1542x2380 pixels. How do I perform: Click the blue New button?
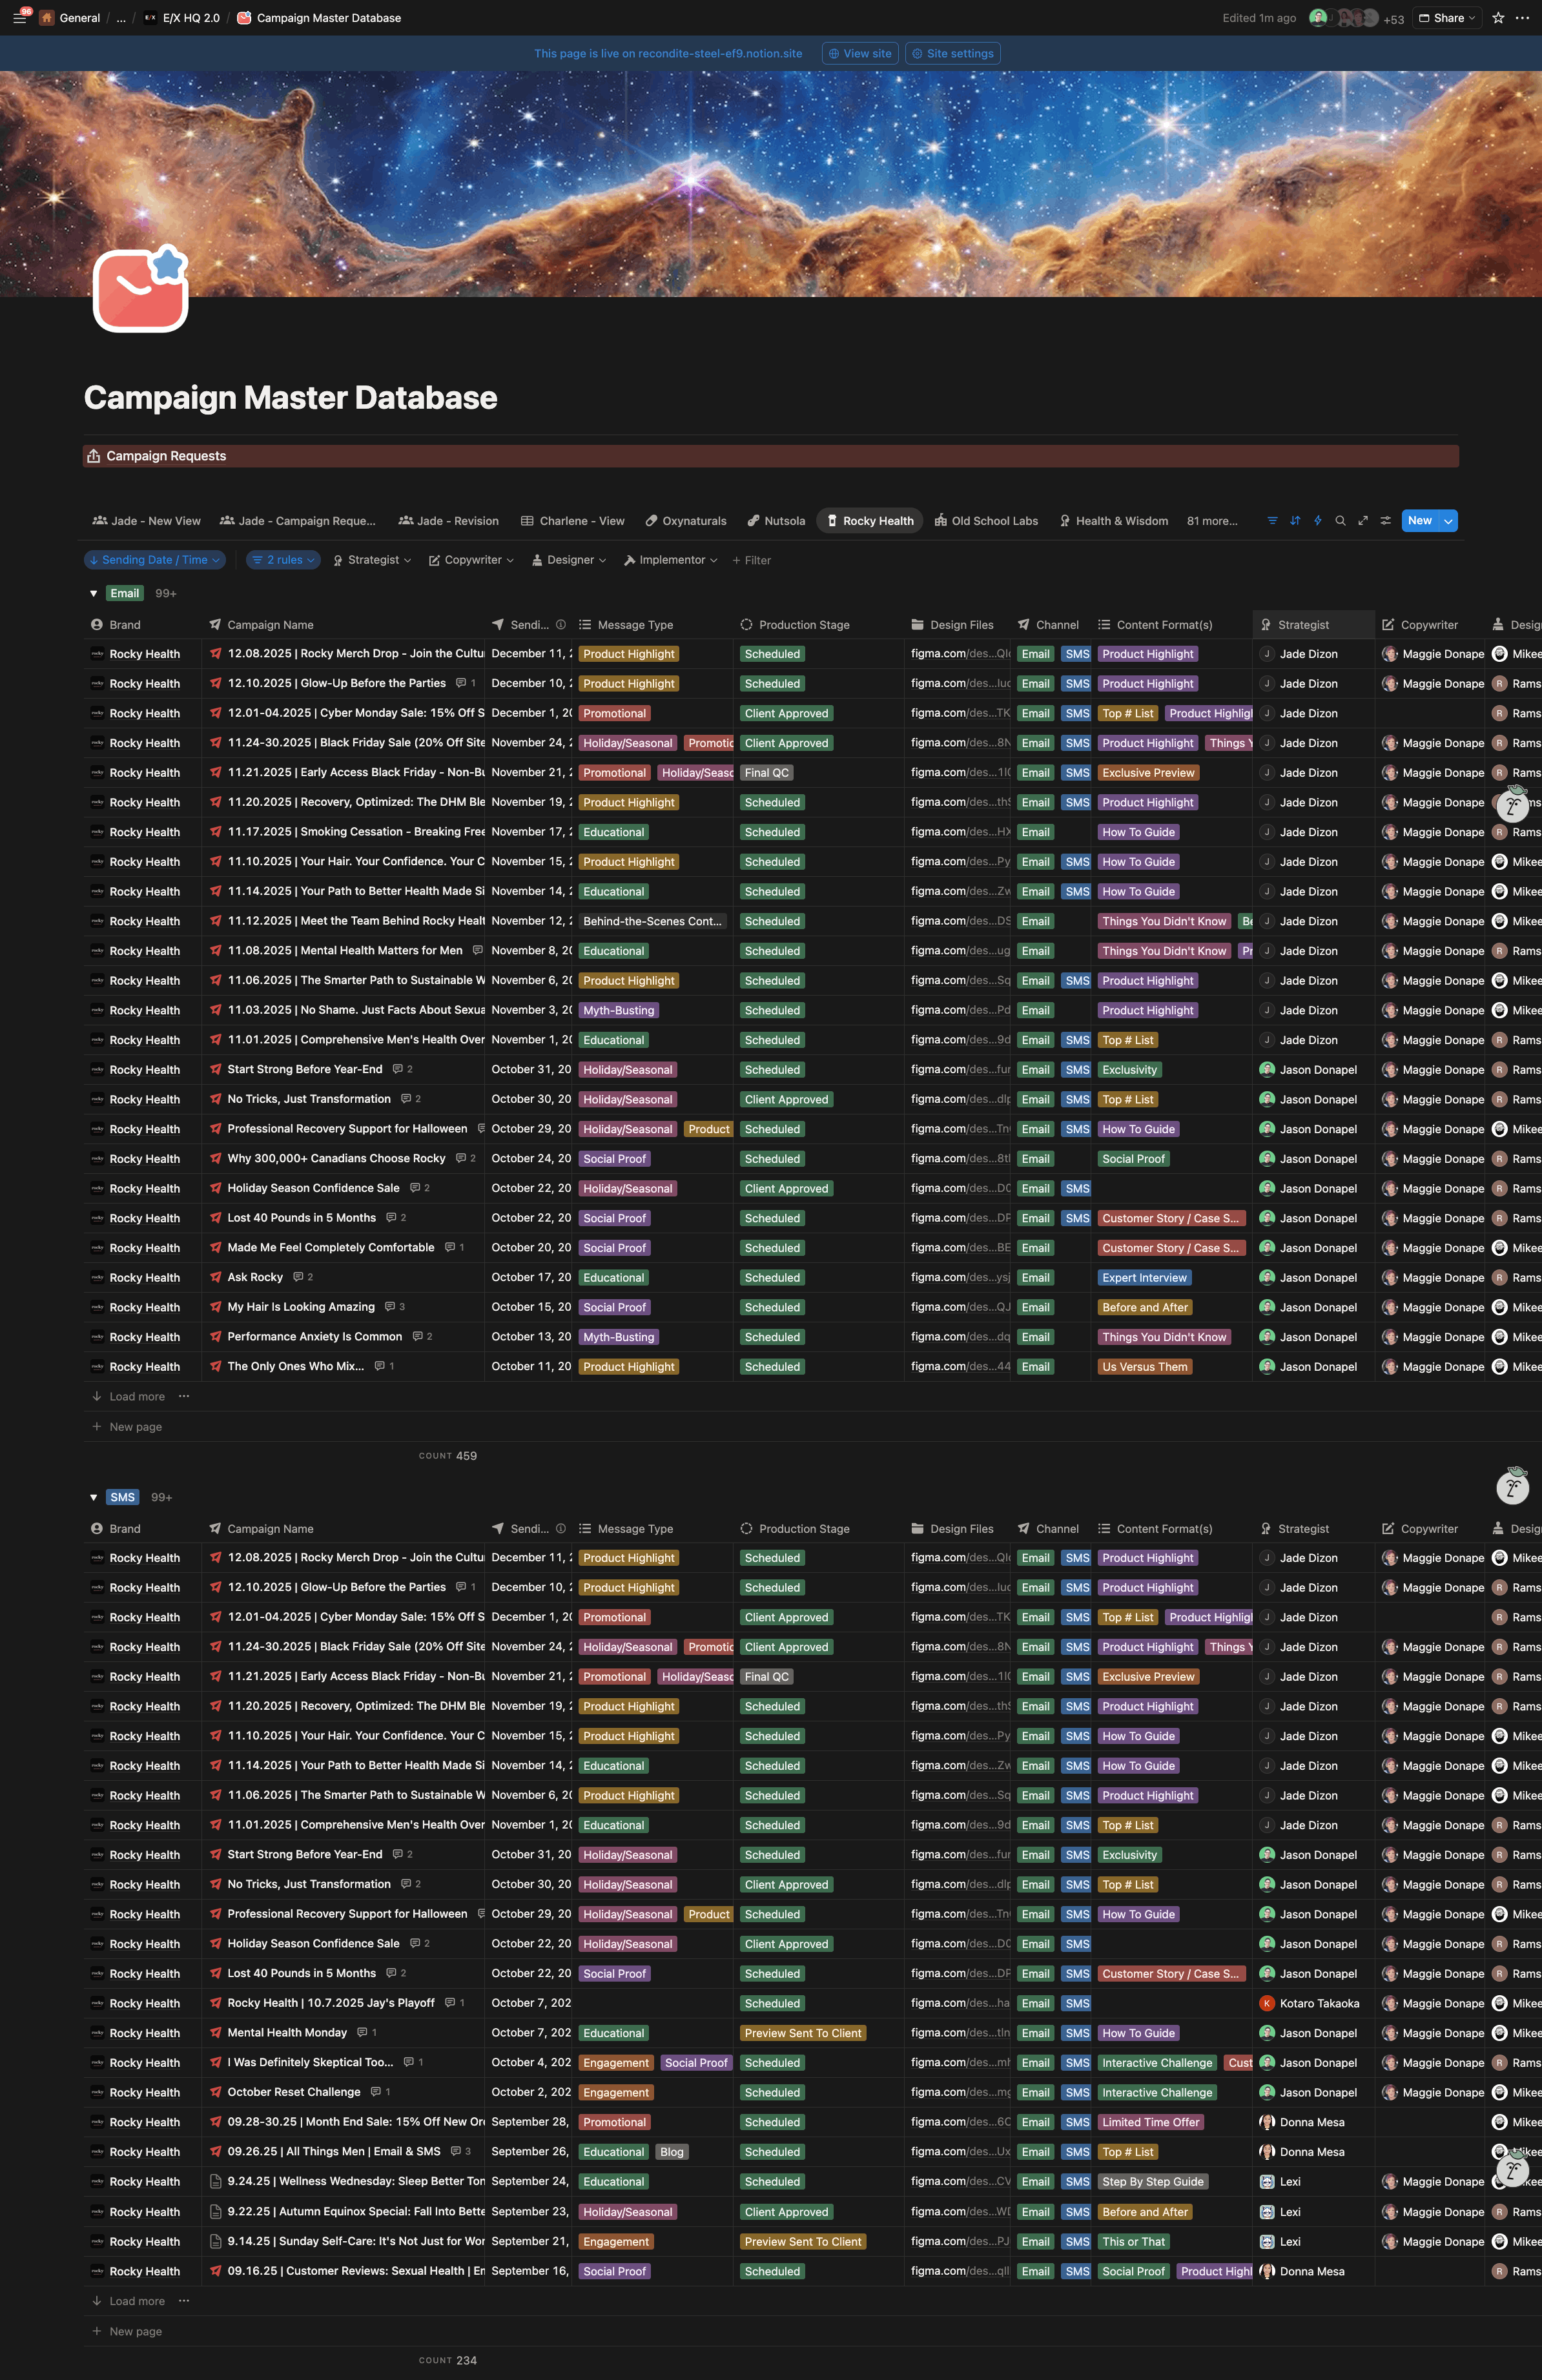[1420, 521]
